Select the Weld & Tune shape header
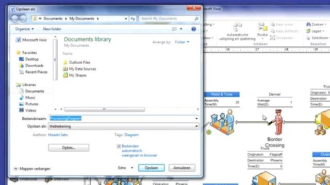This screenshot has width=330, height=185. click(222, 95)
